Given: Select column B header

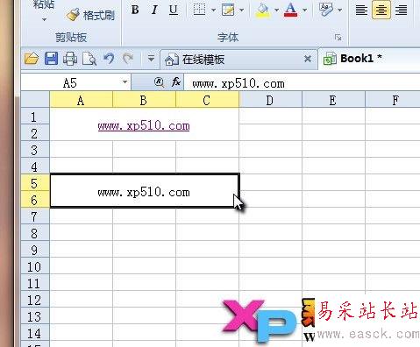Looking at the screenshot, I should [144, 100].
